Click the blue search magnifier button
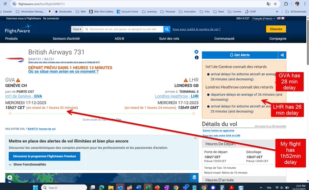309x190 pixels. tap(167, 29)
